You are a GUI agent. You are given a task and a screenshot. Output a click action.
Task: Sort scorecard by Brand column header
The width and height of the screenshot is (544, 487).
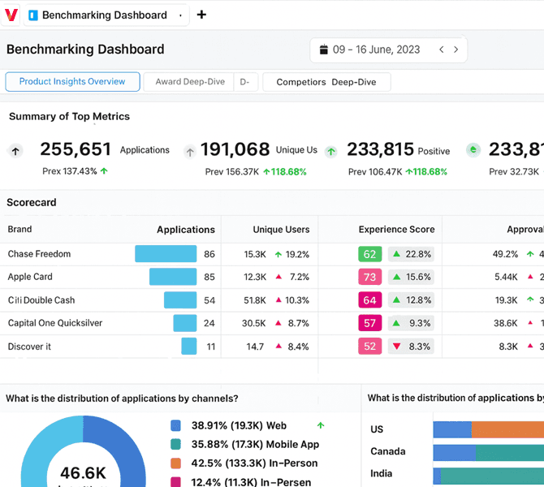point(19,229)
